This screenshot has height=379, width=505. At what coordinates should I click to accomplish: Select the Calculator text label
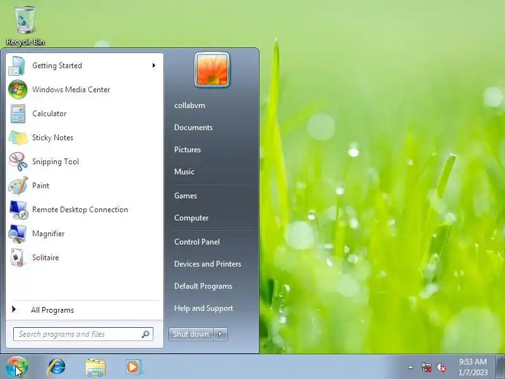click(x=49, y=114)
